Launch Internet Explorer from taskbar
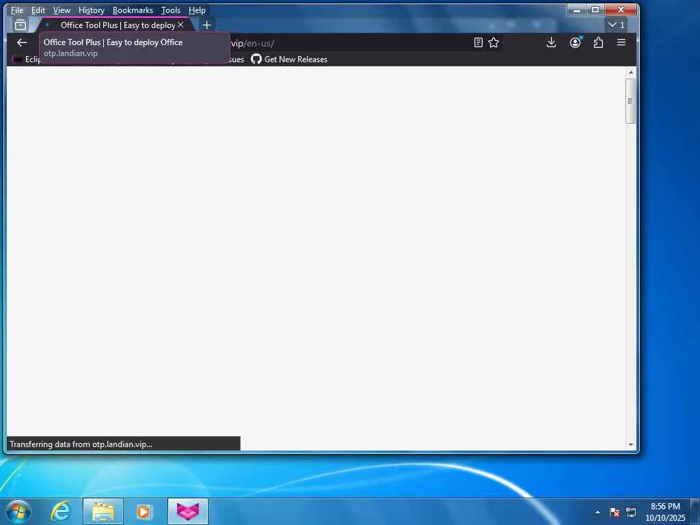This screenshot has width=700, height=525. click(x=60, y=511)
